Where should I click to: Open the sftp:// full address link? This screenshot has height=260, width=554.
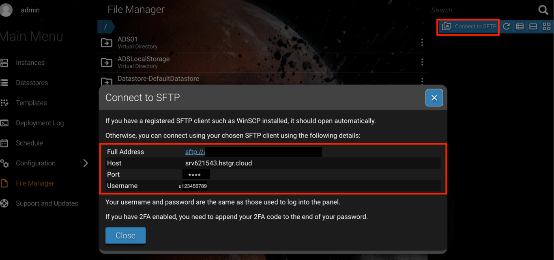tap(195, 152)
